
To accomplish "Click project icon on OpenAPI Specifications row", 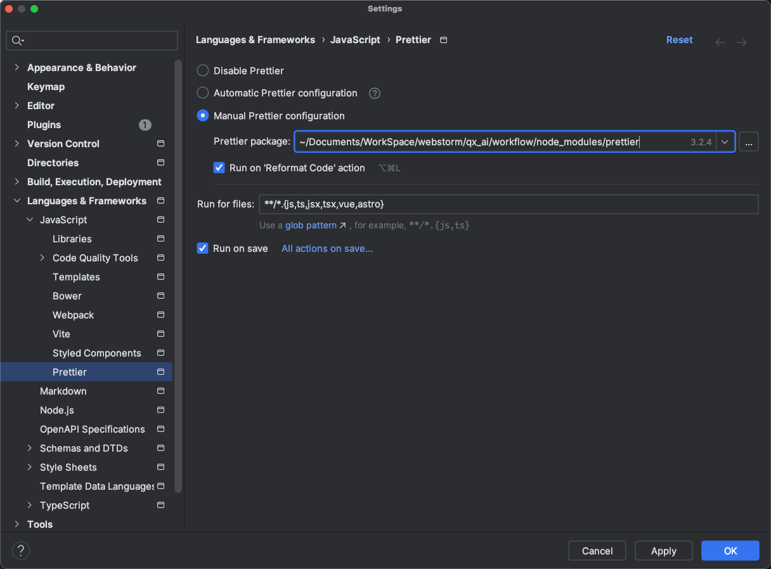I will tap(160, 429).
